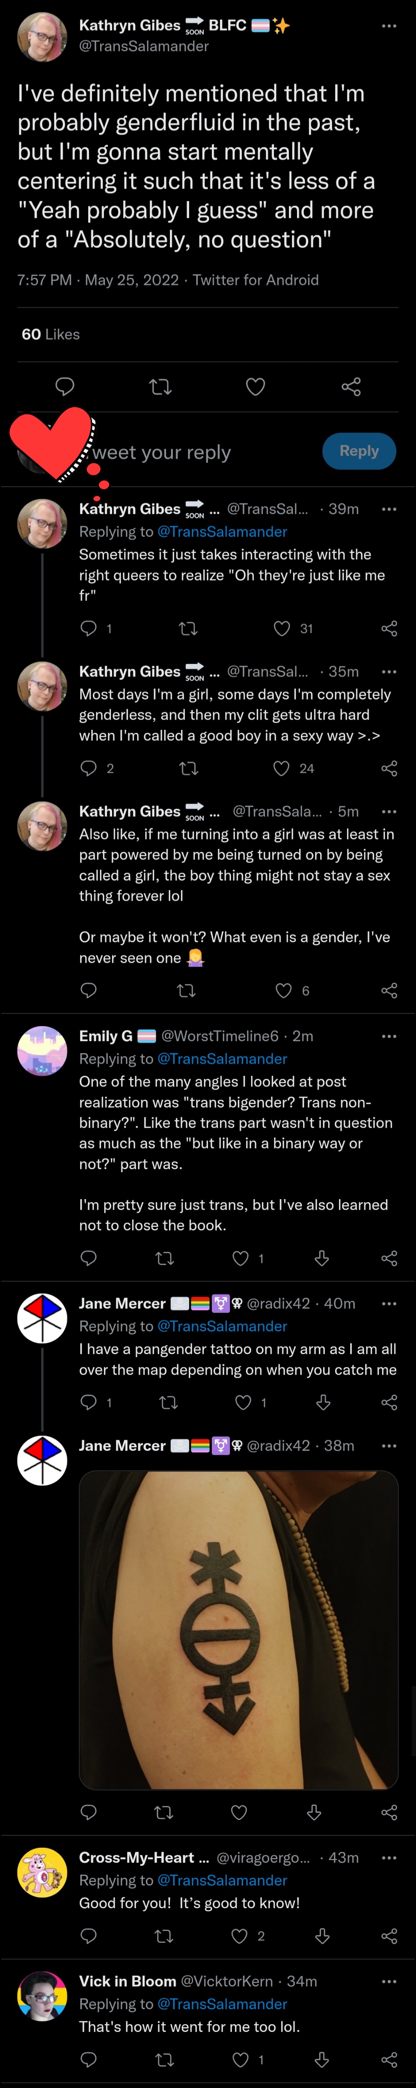Open more options on the main tweet
Screen dimensions: 416x2088
click(389, 26)
